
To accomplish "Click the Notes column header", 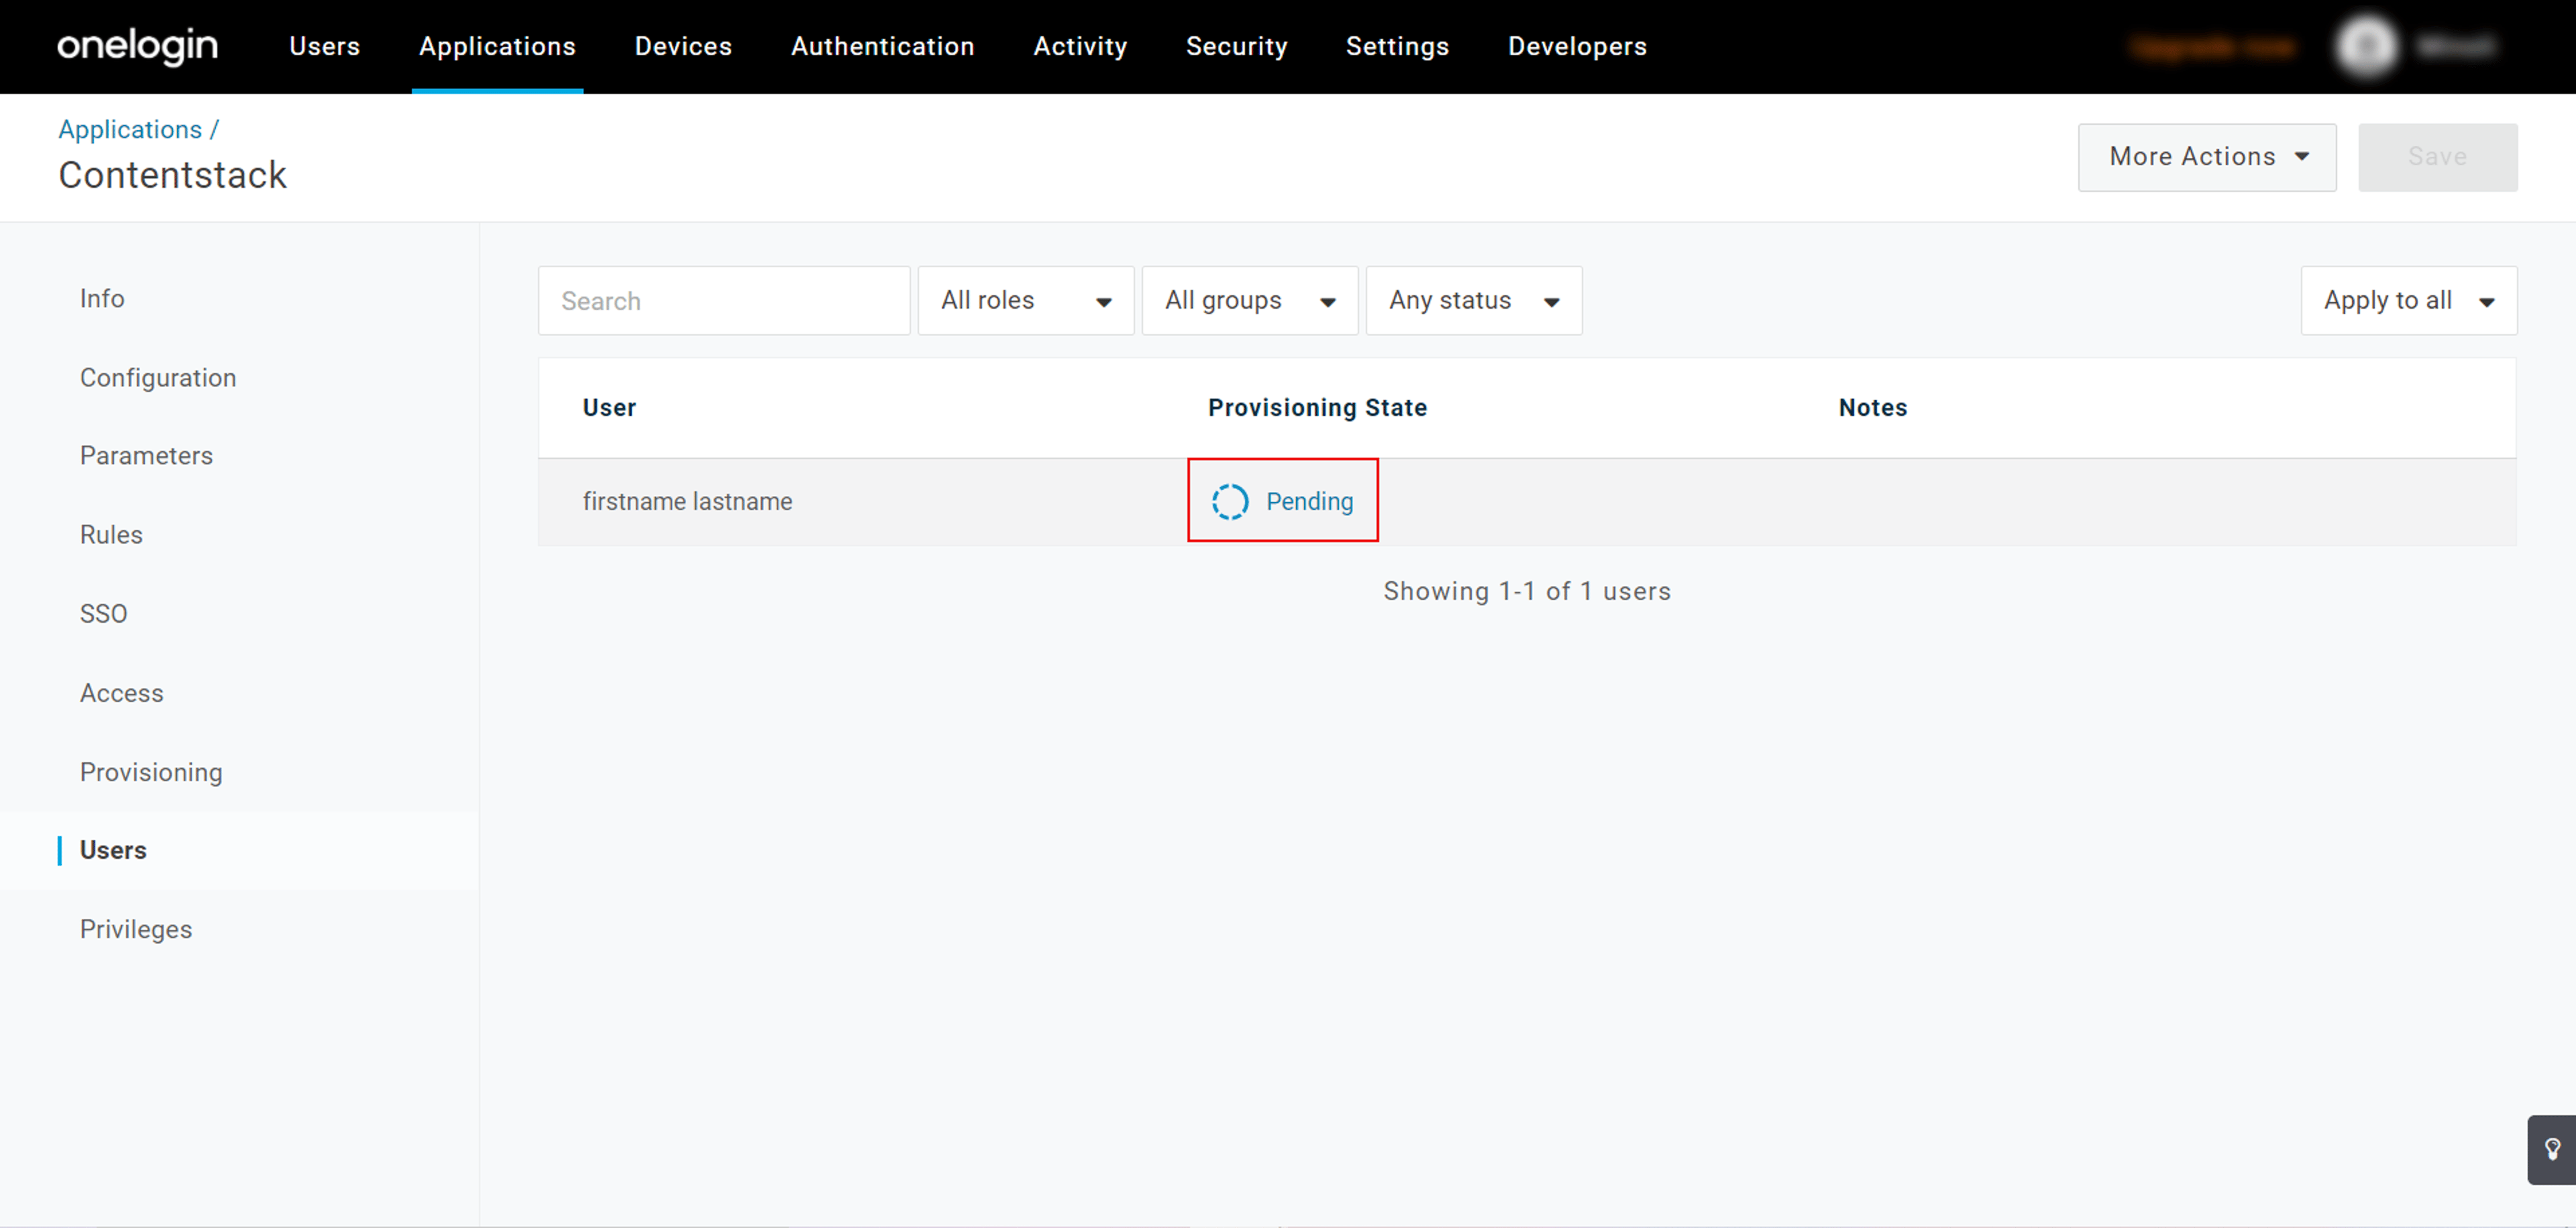I will pyautogui.click(x=1872, y=407).
